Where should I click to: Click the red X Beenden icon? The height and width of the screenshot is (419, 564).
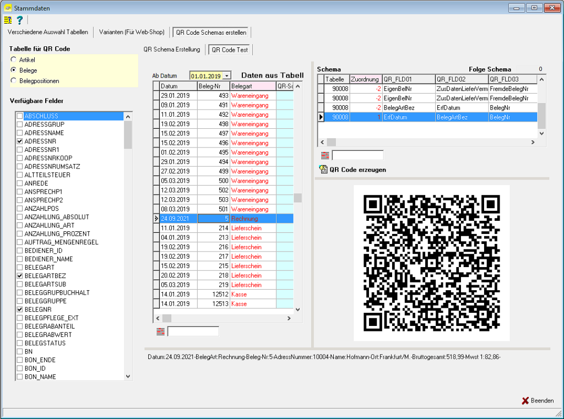[x=525, y=400]
